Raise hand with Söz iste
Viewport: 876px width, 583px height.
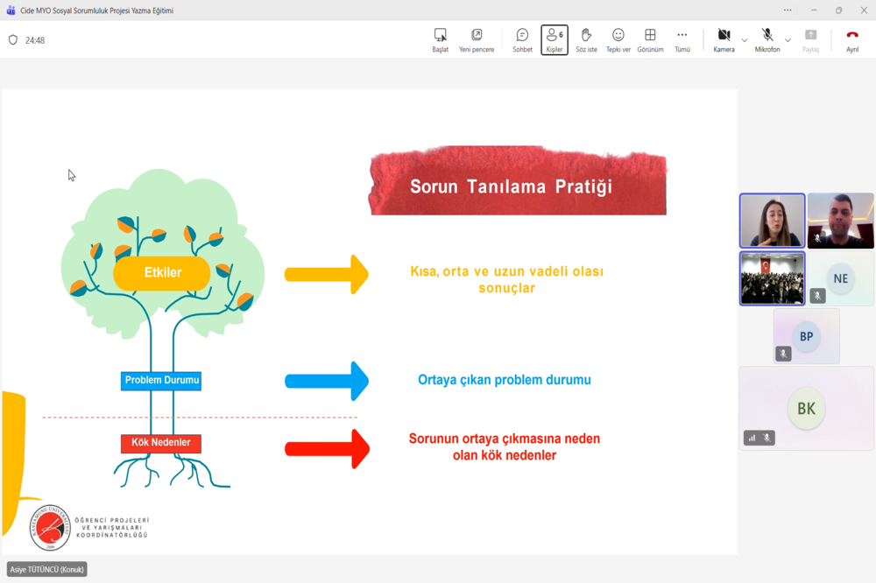pyautogui.click(x=586, y=40)
